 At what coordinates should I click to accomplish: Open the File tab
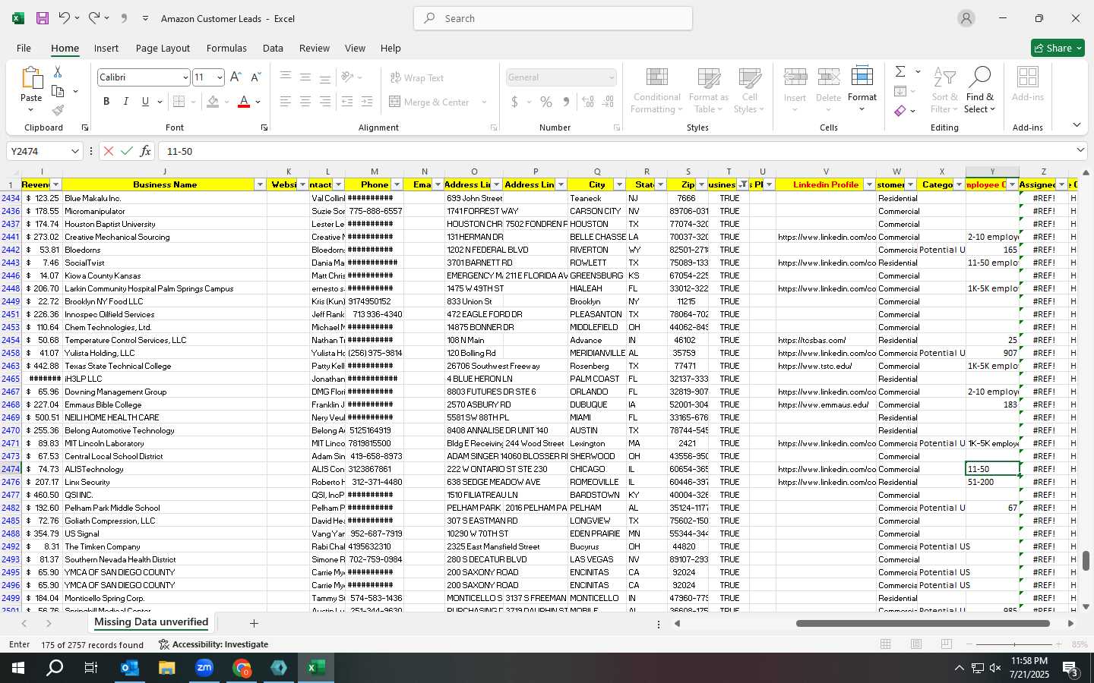click(24, 48)
